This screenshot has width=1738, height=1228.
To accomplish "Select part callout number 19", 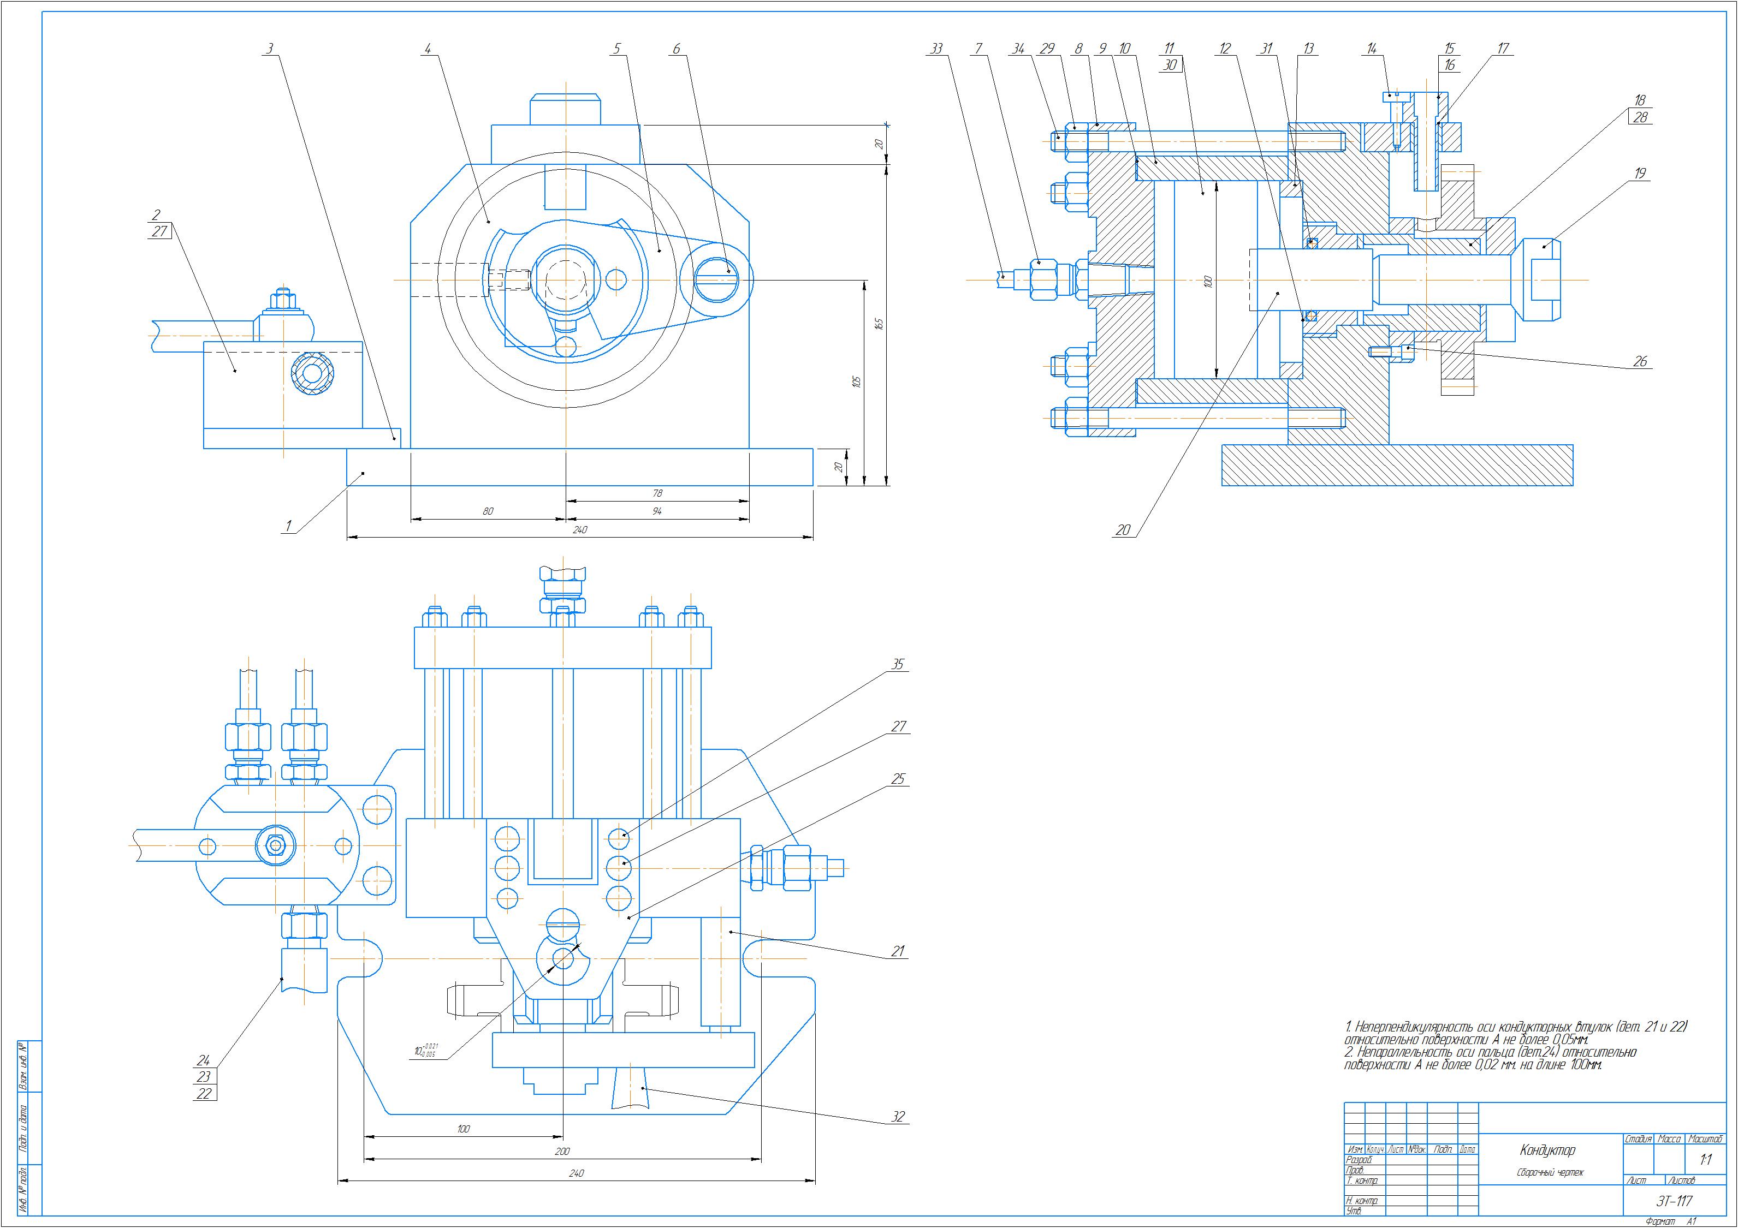I will click(x=1640, y=173).
